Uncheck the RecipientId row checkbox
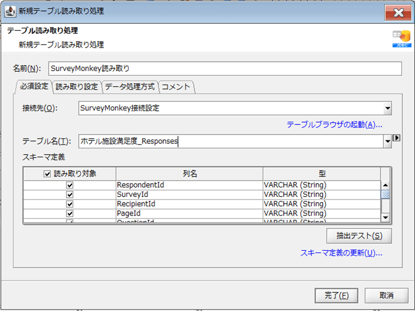Image resolution: width=415 pixels, height=311 pixels. point(70,204)
